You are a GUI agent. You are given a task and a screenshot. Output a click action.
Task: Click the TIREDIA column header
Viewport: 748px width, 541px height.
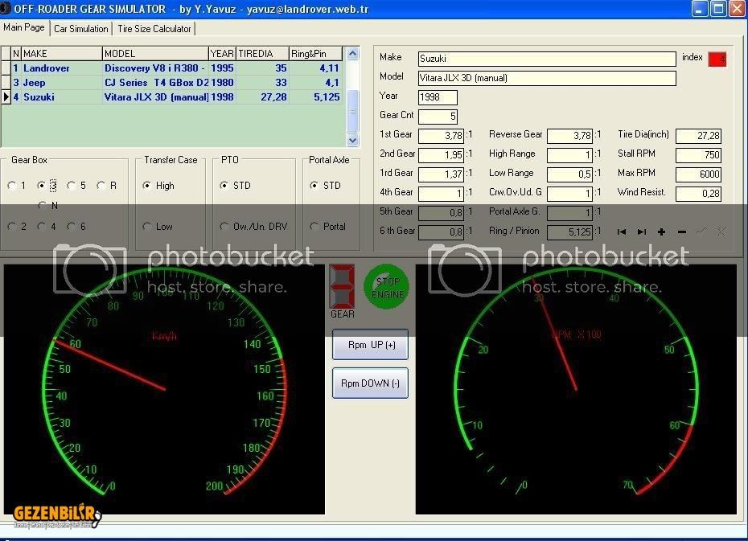262,53
